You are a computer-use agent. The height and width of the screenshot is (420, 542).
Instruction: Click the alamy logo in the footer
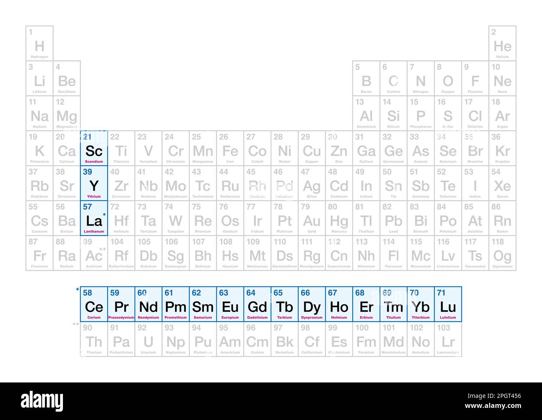point(42,401)
